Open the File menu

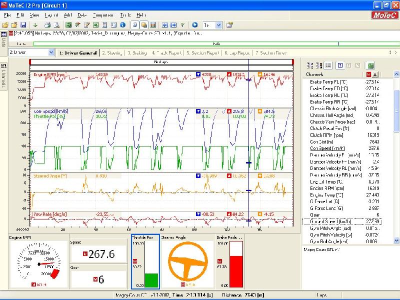[7, 15]
